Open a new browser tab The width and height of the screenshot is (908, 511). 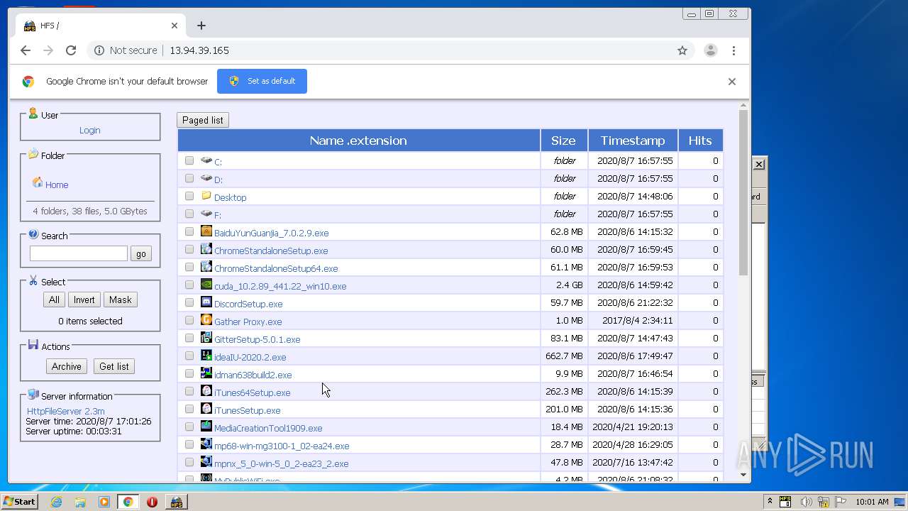(201, 26)
